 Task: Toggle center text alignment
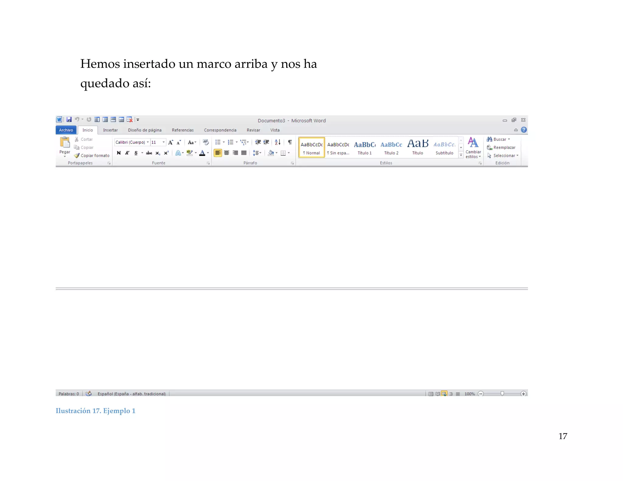pos(227,153)
